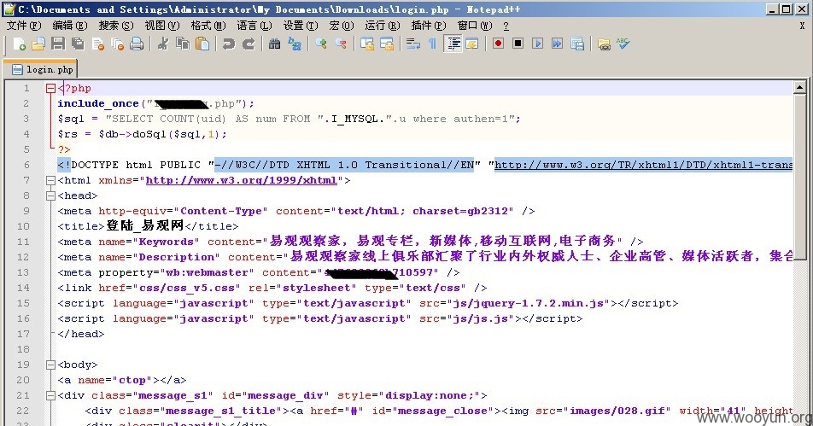Toggle synchronized vertical scrolling icon
The image size is (813, 426).
367,44
